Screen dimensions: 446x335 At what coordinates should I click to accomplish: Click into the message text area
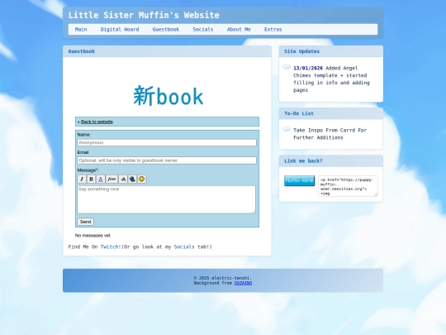pyautogui.click(x=166, y=199)
